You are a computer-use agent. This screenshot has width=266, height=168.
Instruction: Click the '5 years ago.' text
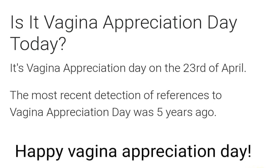[187, 113]
